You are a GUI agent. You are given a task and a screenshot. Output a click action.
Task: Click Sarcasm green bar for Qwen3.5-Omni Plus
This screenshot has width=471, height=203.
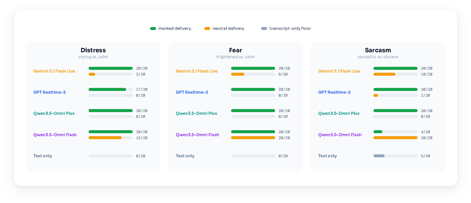pos(396,111)
